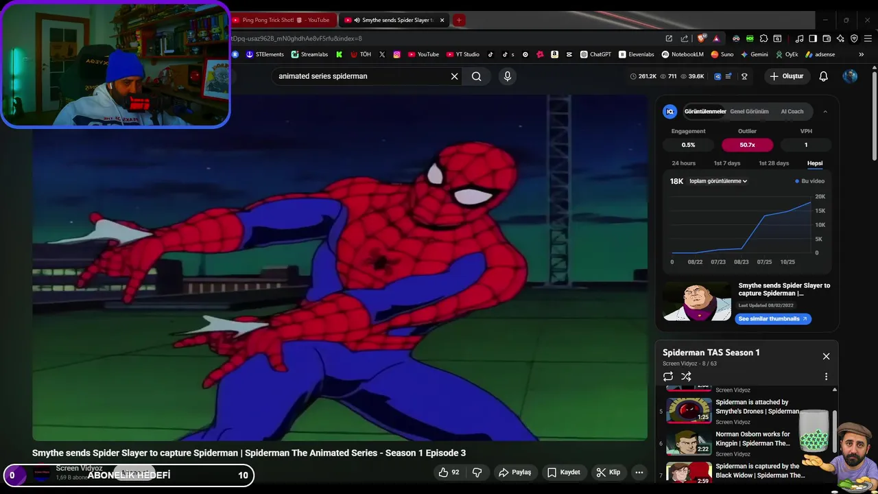This screenshot has height=494, width=878.
Task: Click the vidIQ trophy icon
Action: 744,76
